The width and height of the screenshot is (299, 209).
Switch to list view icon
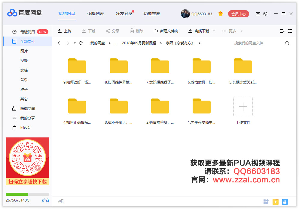(290, 31)
